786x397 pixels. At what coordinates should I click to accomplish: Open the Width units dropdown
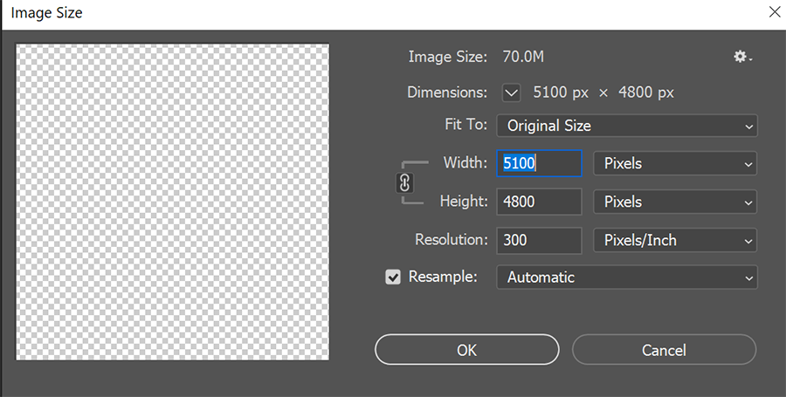point(675,164)
